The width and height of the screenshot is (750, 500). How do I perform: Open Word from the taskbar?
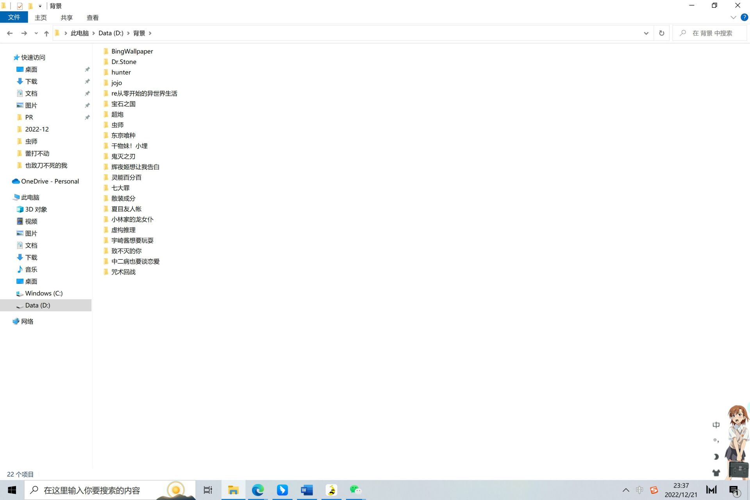pos(307,490)
